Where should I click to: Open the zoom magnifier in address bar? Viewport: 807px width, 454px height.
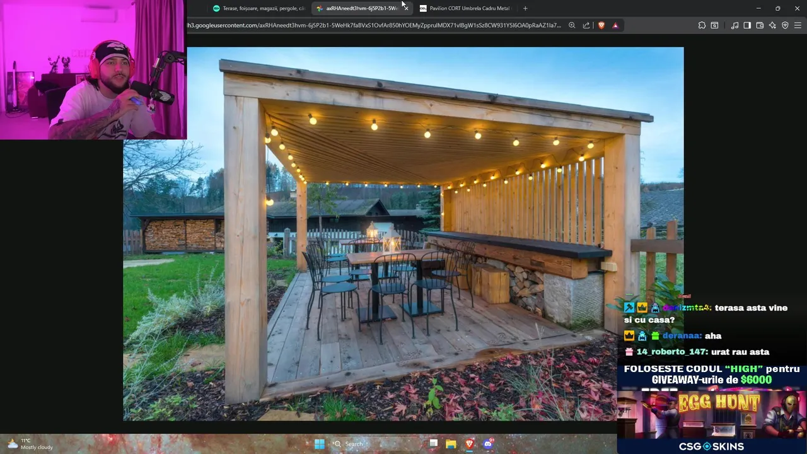(x=572, y=25)
